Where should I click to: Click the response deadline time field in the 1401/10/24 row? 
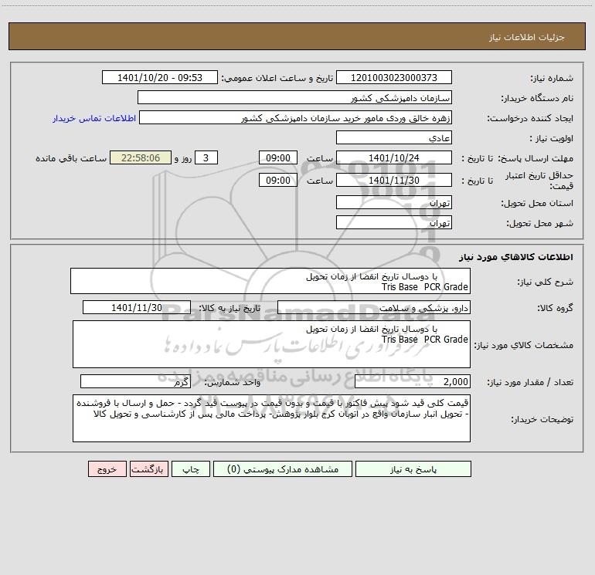pos(277,157)
